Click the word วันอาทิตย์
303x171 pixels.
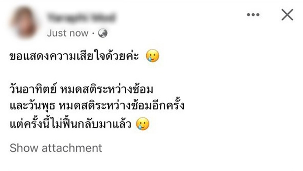pyautogui.click(x=33, y=89)
